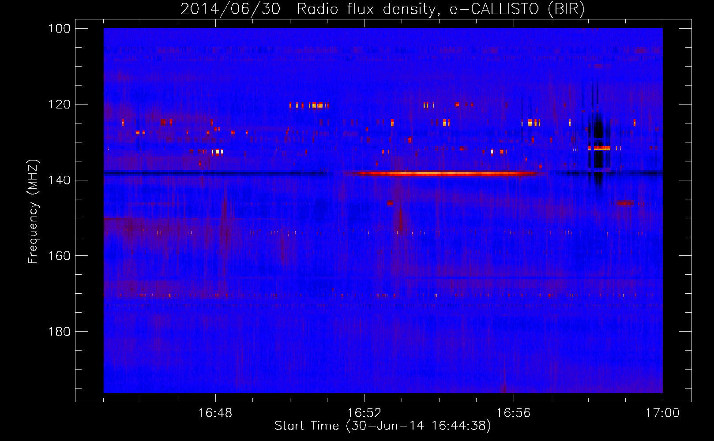Click the 16:56 time tick label
The height and width of the screenshot is (441, 714).
coord(514,413)
